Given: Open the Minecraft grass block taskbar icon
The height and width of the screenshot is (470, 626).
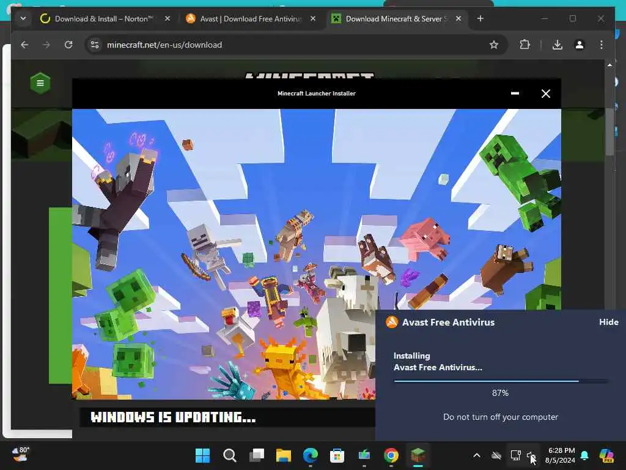Looking at the screenshot, I should [418, 455].
